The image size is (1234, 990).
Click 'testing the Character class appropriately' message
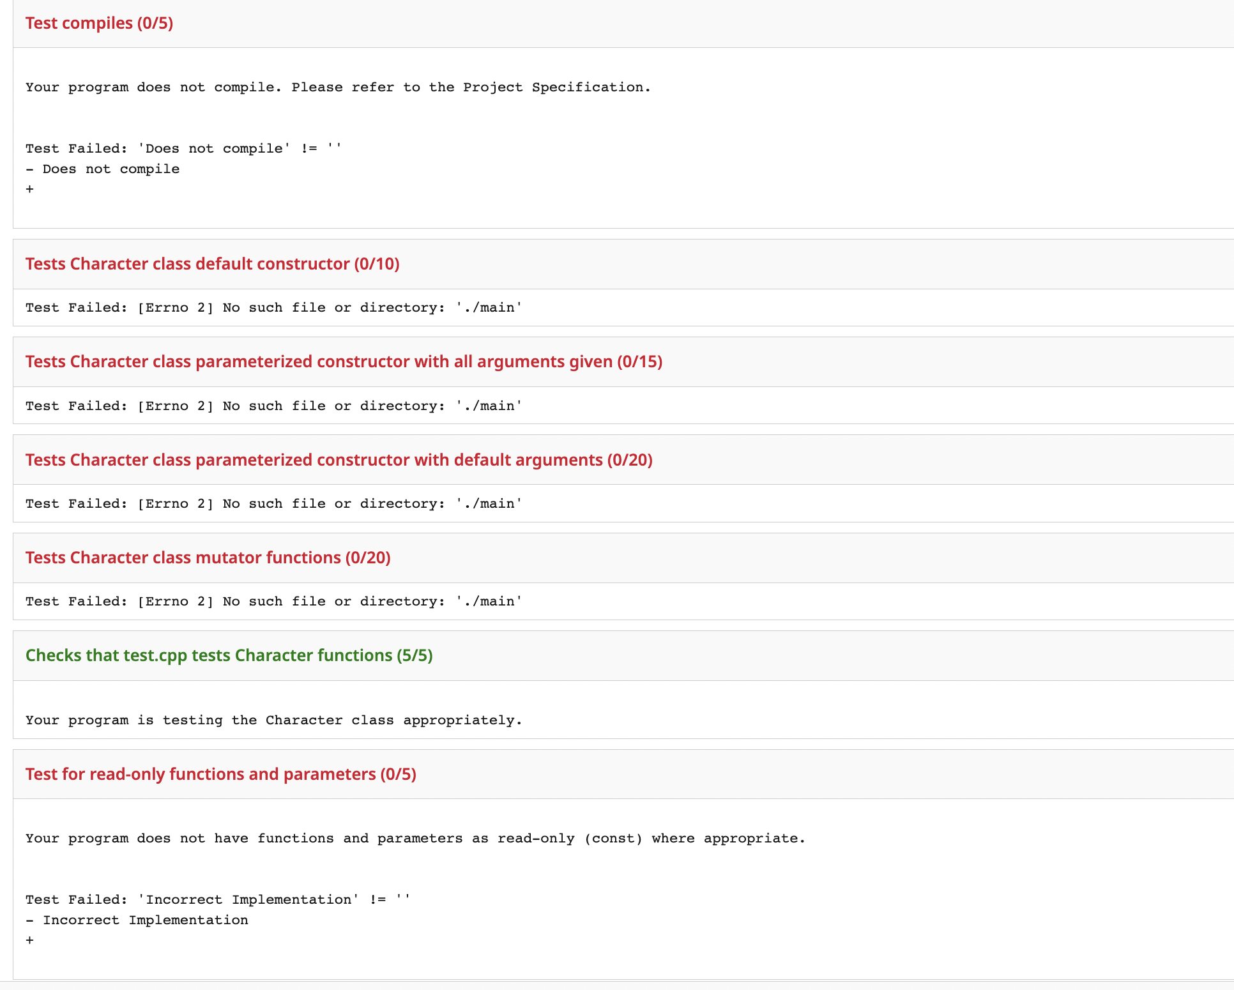(x=274, y=720)
